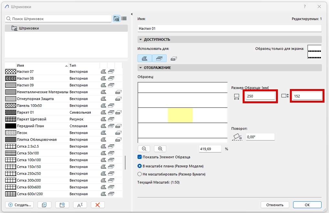The width and height of the screenshot is (329, 213).
Task: Click the rotation angle field 0,00°
Action: (260, 137)
